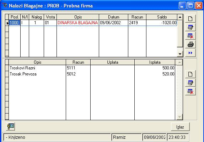Click upper grid scroll down arrow
Image resolution: width=204 pixels, height=142 pixels.
(180, 54)
